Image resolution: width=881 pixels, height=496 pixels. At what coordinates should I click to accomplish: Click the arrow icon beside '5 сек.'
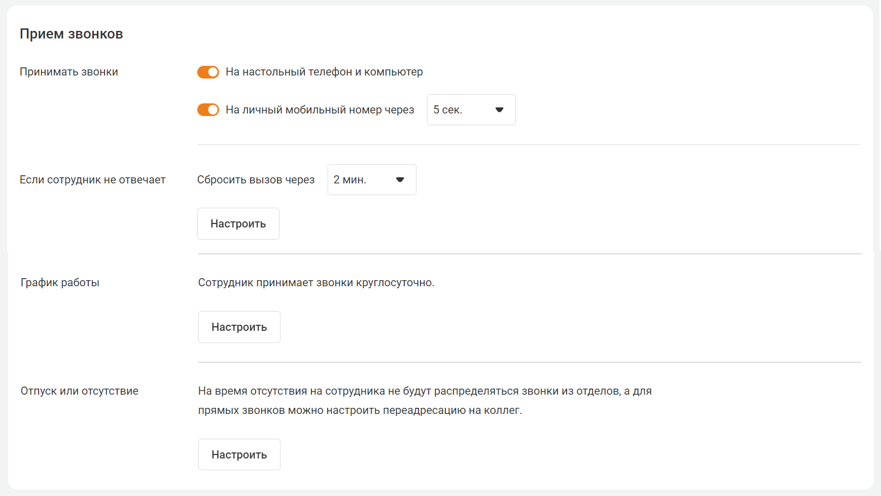click(499, 110)
